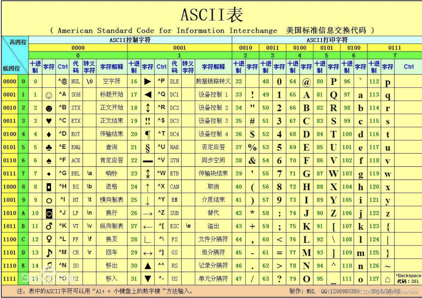Select the '数据链路转义' description cell
The width and height of the screenshot is (422, 298).
click(x=213, y=81)
